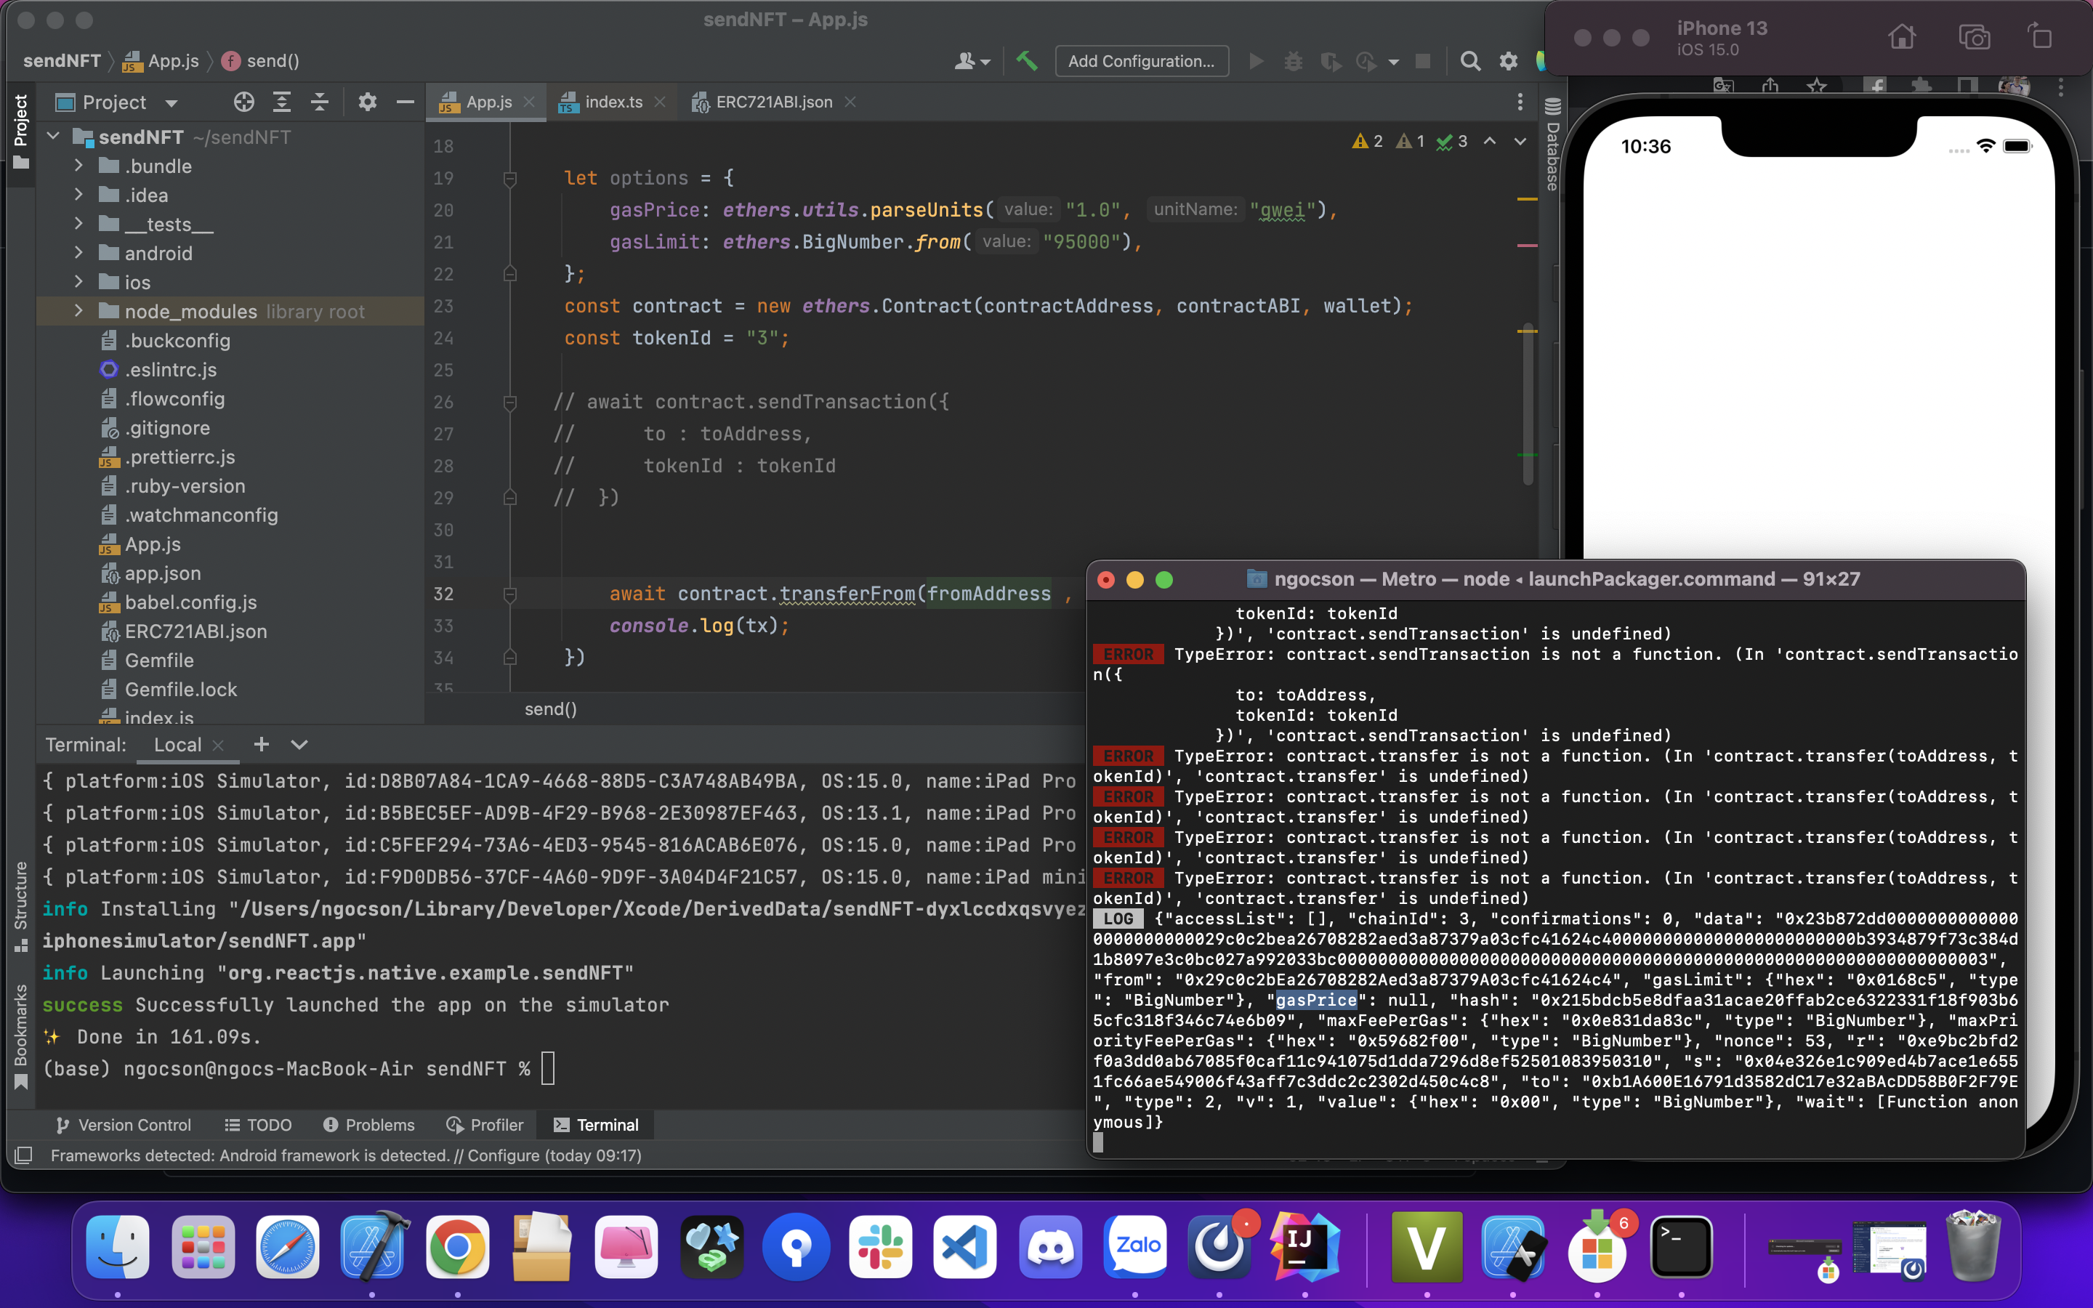Open the user profile dropdown in toolbar
The width and height of the screenshot is (2093, 1308).
coord(972,60)
